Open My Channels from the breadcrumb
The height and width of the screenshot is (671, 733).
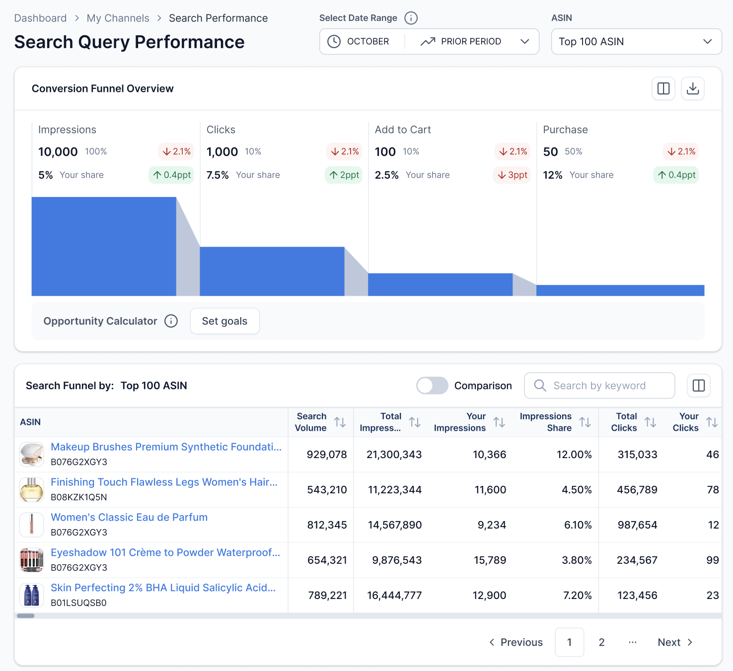[118, 18]
